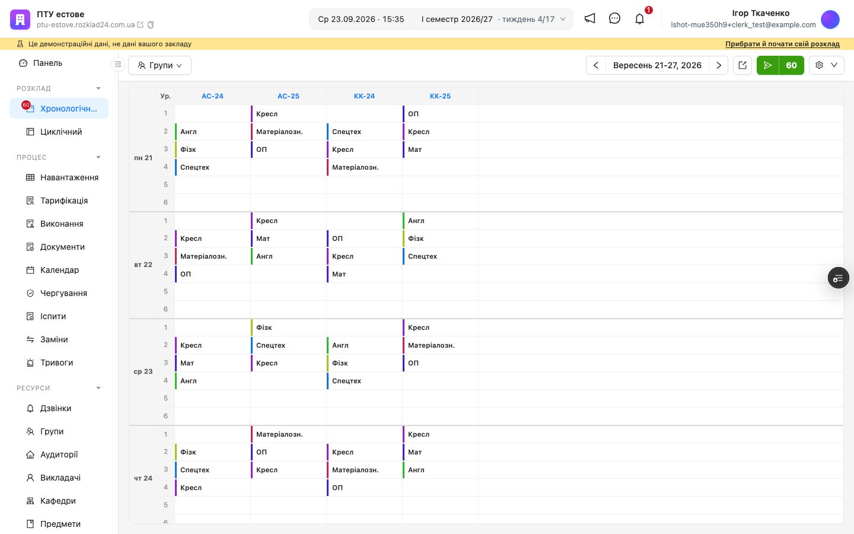Viewport: 854px width, 534px height.
Task: Open Дзвінки in sidebar
Action: tap(59, 408)
